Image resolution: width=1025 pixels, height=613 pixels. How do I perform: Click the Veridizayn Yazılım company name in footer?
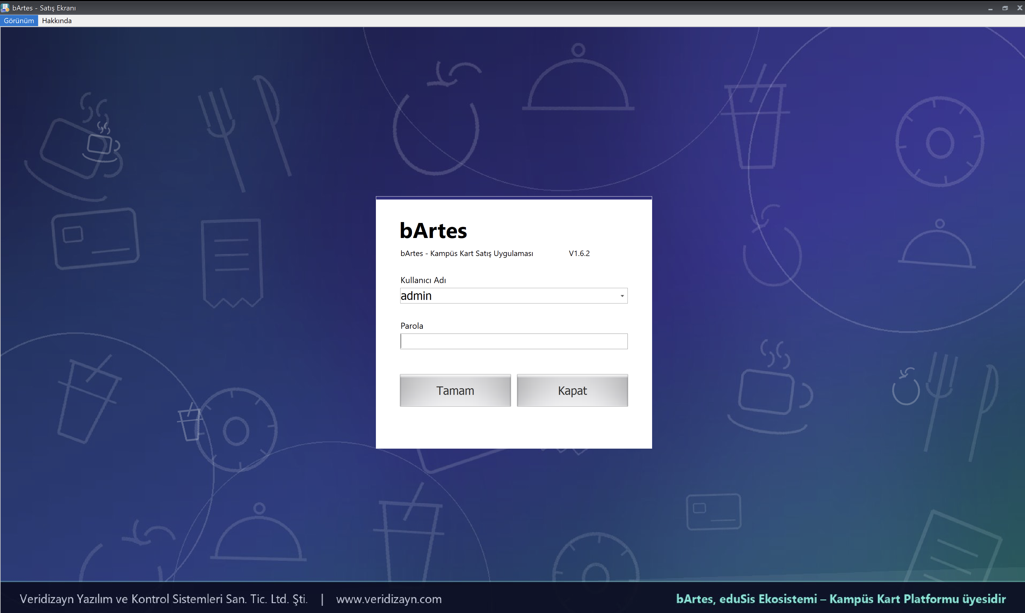[x=164, y=599]
